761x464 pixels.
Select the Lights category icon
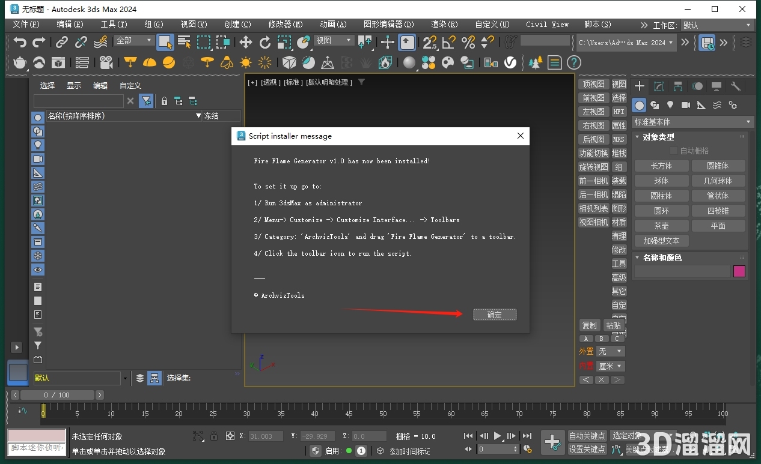pyautogui.click(x=671, y=106)
